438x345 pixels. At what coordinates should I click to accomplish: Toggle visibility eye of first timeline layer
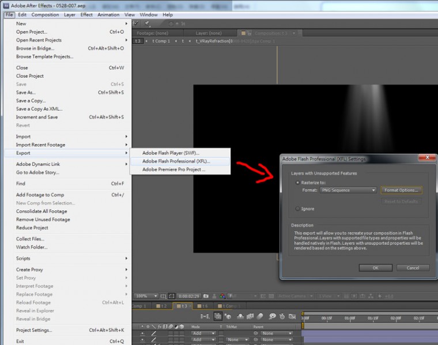[x=142, y=333]
